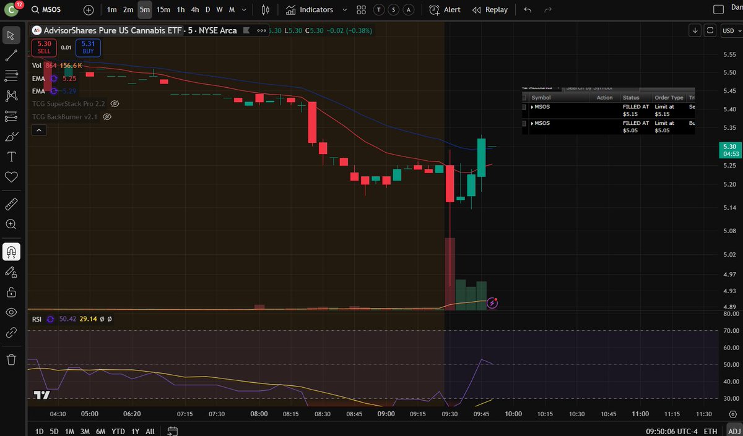The image size is (743, 436).
Task: Switch to the 2m timeframe
Action: [x=128, y=10]
